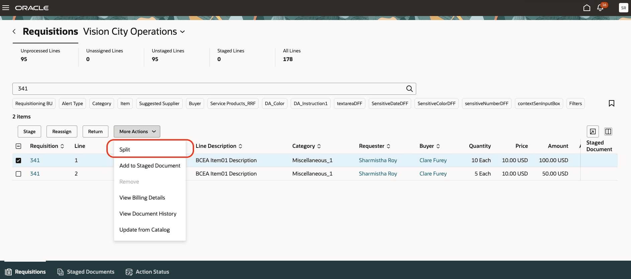
Task: Click the Return button
Action: click(x=95, y=131)
